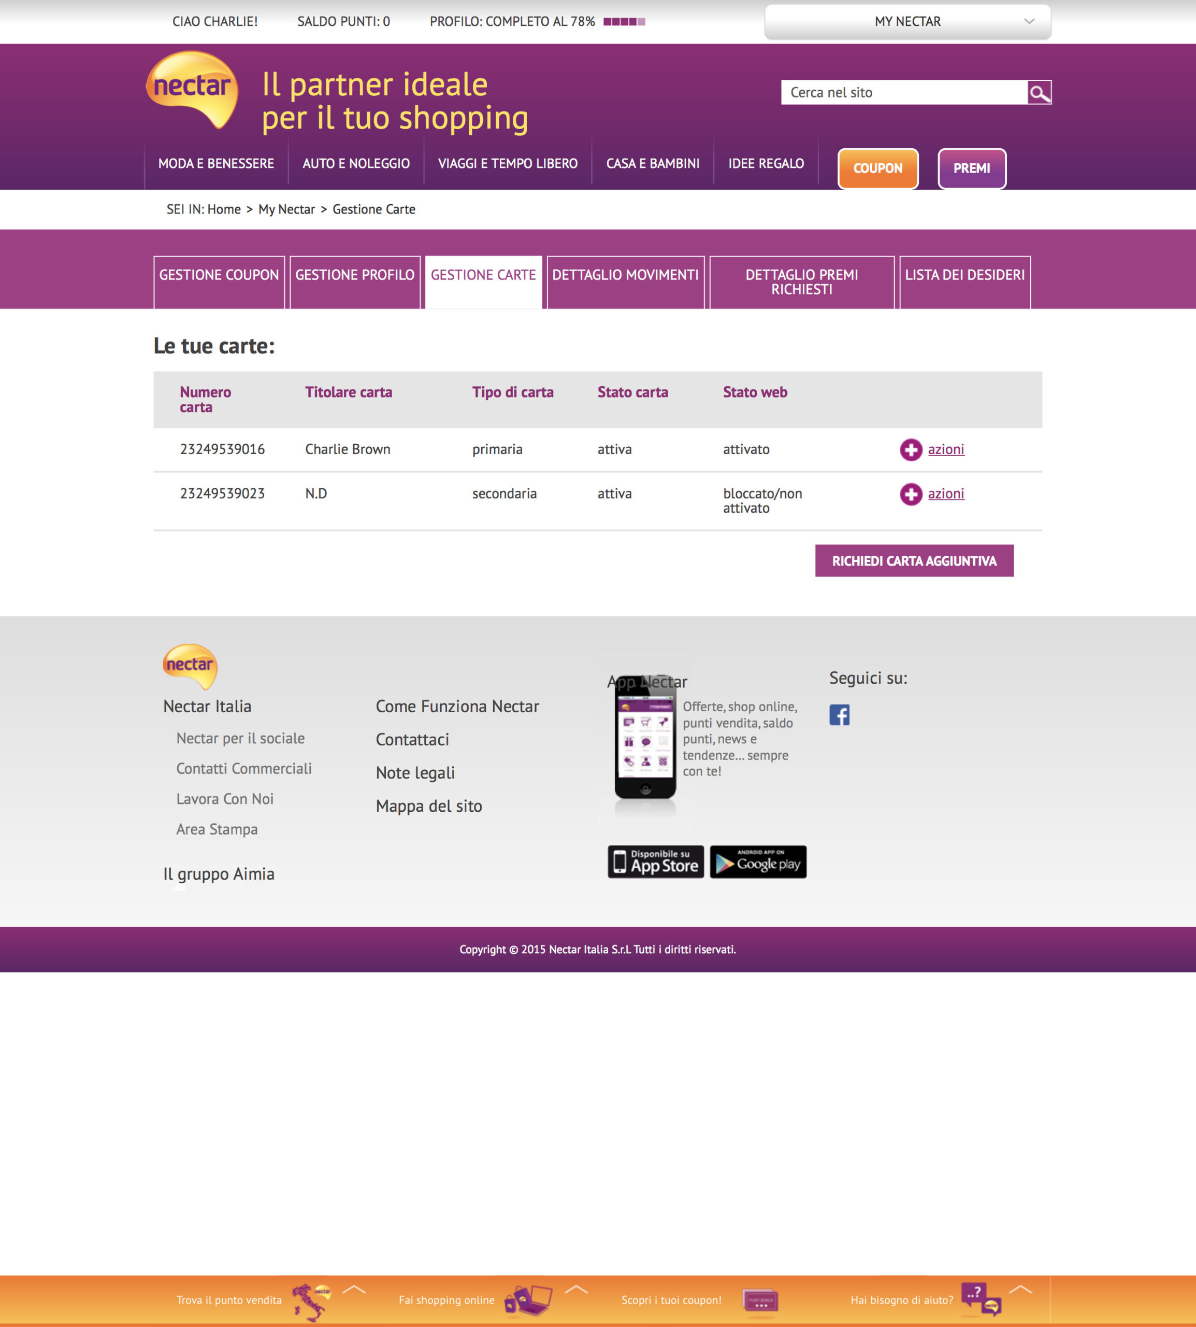The image size is (1196, 1327).
Task: Click the plus icon for card 23249539023
Action: click(911, 494)
